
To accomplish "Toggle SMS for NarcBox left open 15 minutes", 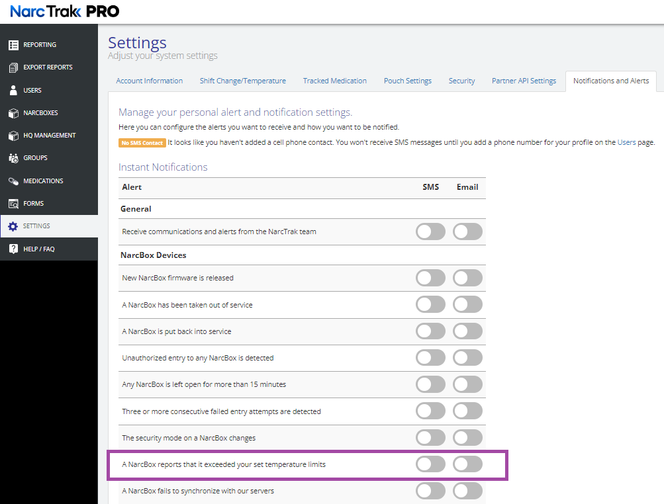I will click(x=430, y=385).
